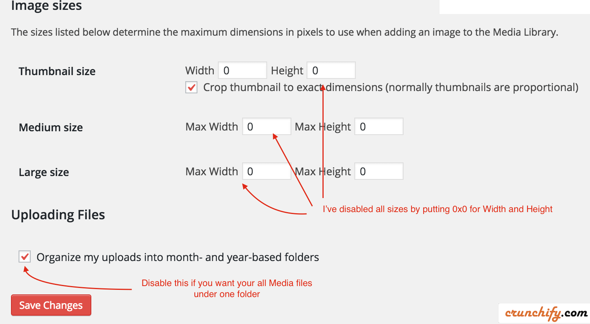Viewport: 590px width, 324px height.
Task: Disable Organize my uploads into folders checkbox
Action: pos(25,257)
